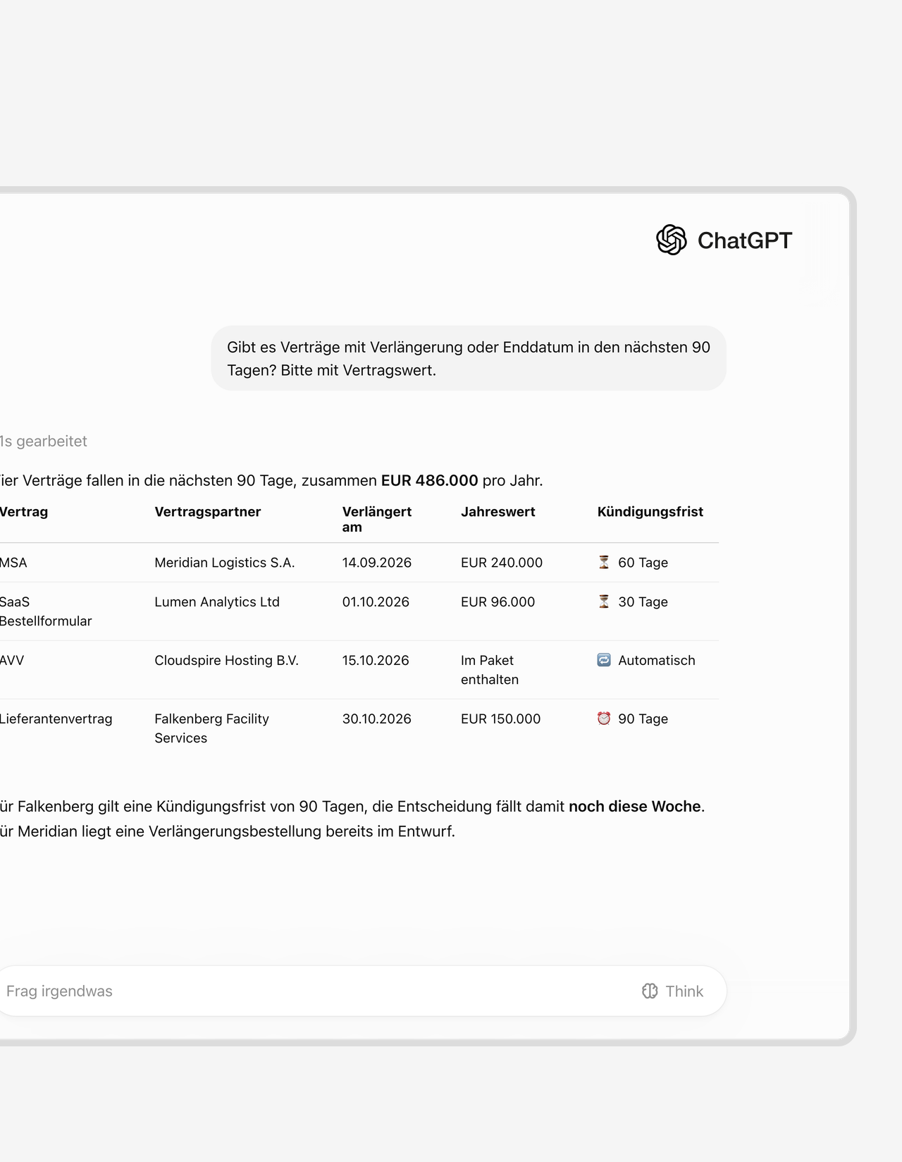The width and height of the screenshot is (902, 1162).
Task: Select 'Falkenberg Facility Services' cell
Action: [x=212, y=728]
